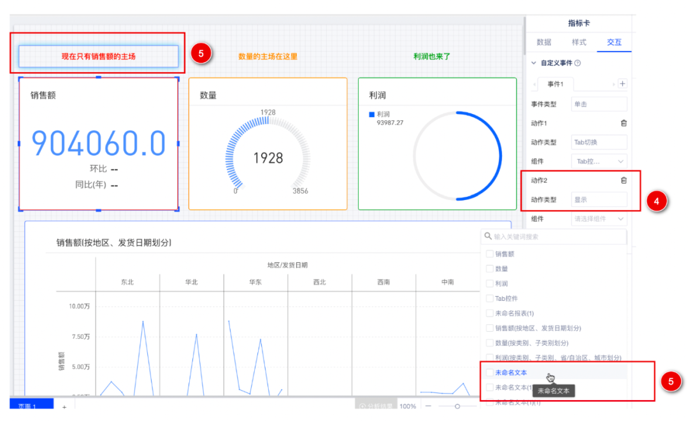Delete 动作2 with its trash icon
This screenshot has width=688, height=421.
[x=624, y=180]
